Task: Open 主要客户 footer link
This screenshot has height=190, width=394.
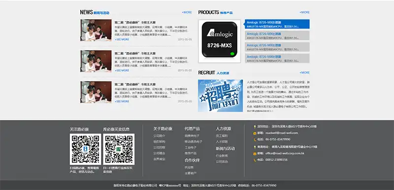Action: click(191, 173)
